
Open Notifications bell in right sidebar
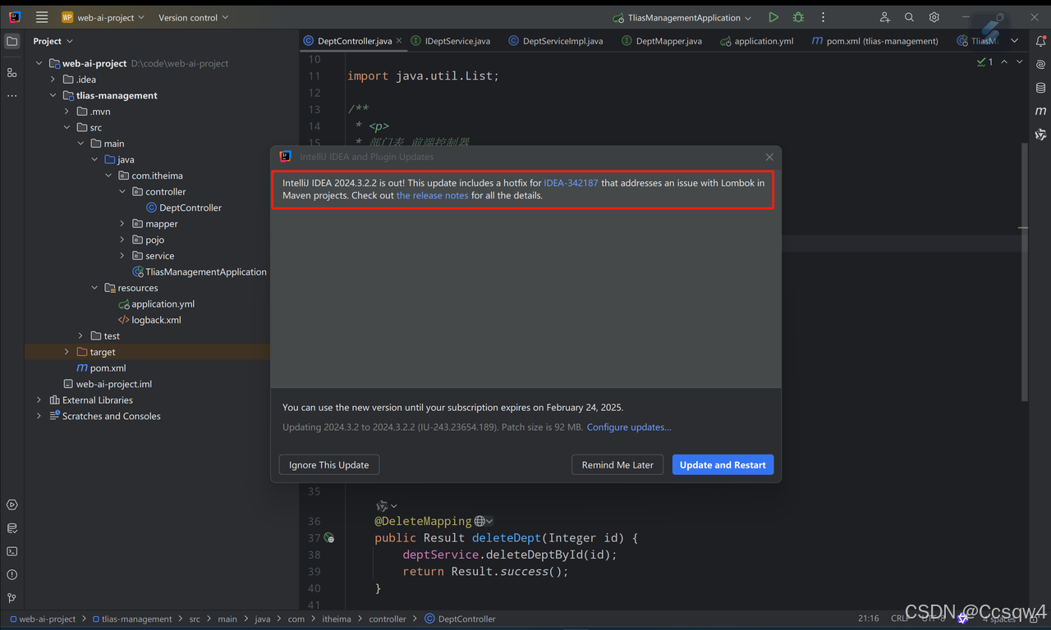coord(1040,41)
